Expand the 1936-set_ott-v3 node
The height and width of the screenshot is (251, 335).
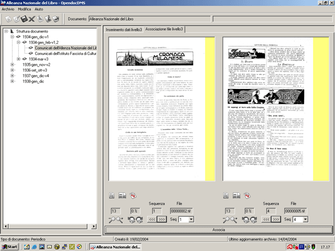coord(13,70)
